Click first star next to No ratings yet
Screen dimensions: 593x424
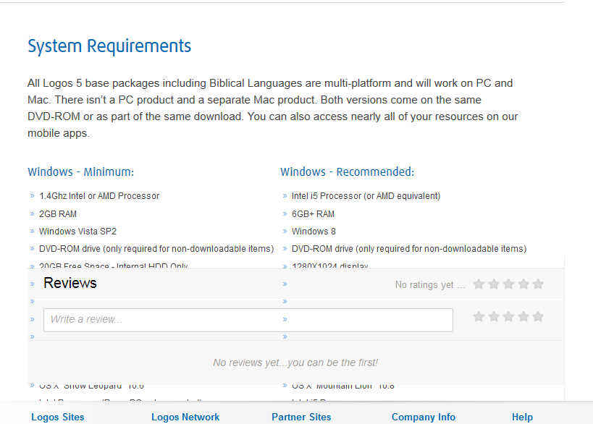pyautogui.click(x=479, y=284)
